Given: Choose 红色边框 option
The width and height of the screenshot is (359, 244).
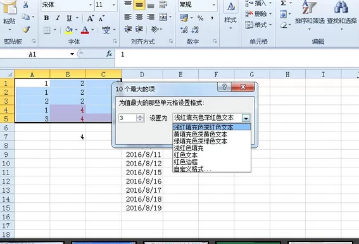Looking at the screenshot, I should coord(211,162).
